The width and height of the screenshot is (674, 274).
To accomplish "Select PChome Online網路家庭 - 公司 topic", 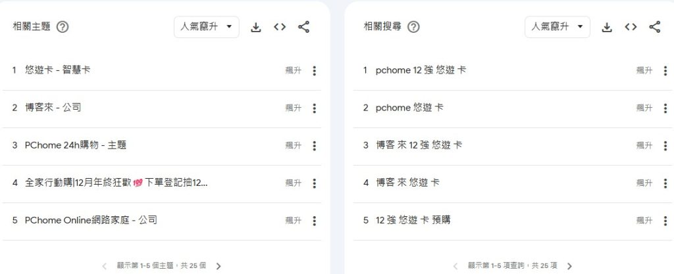I will coord(91,220).
